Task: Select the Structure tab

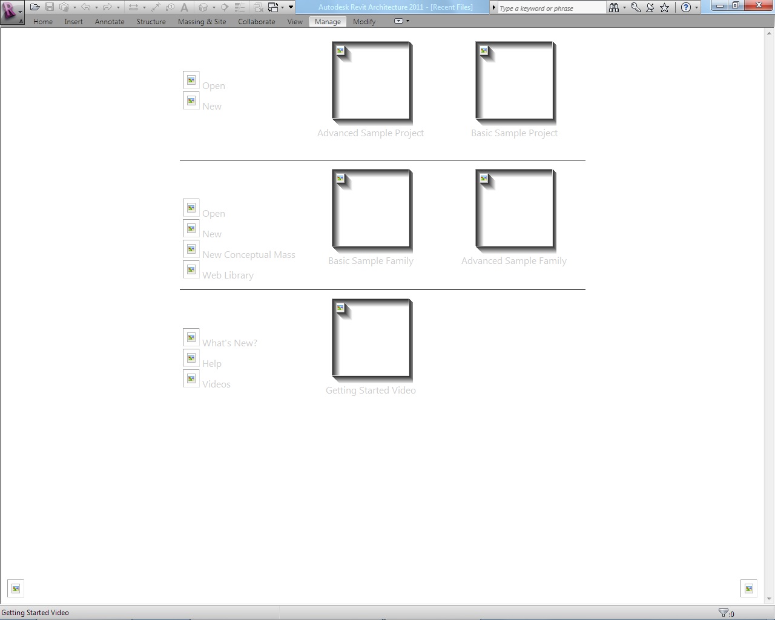Action: (x=151, y=21)
